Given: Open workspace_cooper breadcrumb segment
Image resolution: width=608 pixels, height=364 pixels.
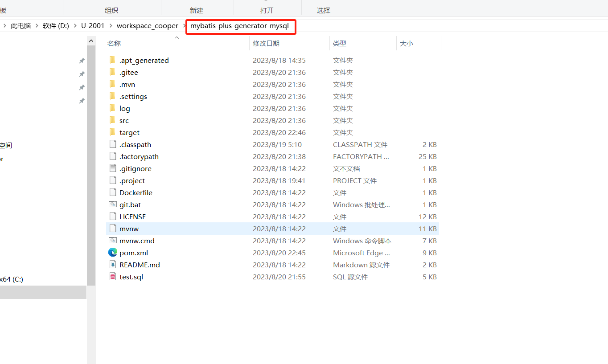Looking at the screenshot, I should pyautogui.click(x=148, y=26).
